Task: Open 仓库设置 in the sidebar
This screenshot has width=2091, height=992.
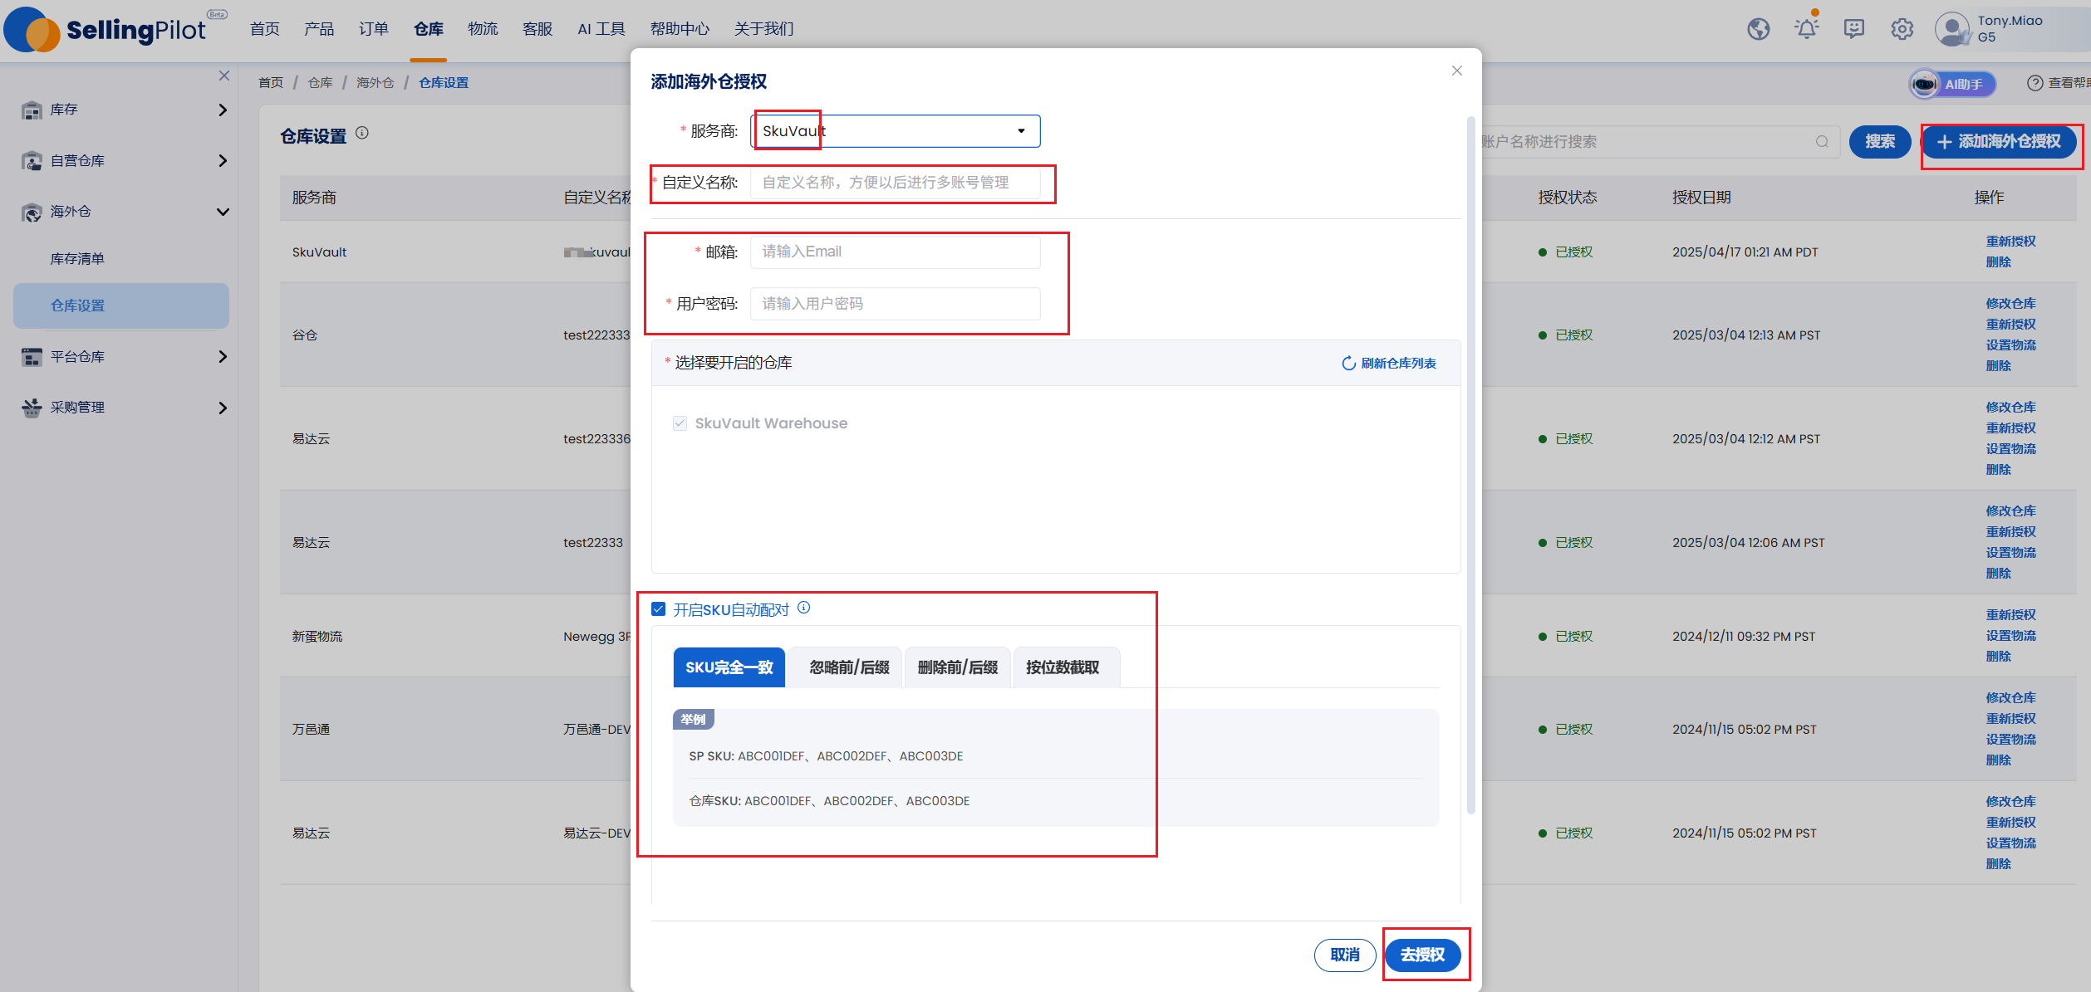Action: coord(121,305)
